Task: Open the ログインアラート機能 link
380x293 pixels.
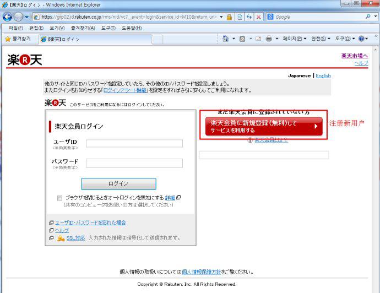Action: click(x=125, y=90)
